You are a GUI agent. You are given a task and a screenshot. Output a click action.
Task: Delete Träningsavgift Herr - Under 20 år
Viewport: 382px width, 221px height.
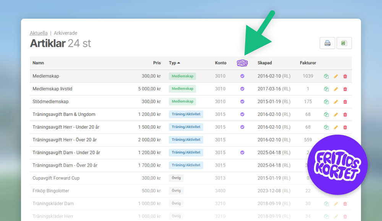[x=345, y=127]
